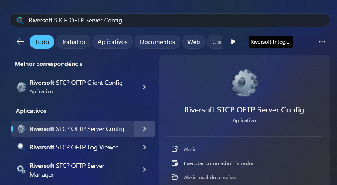Screen dimensions: 337x185
Task: Switch to the Documentos filter tab
Action: (x=157, y=42)
